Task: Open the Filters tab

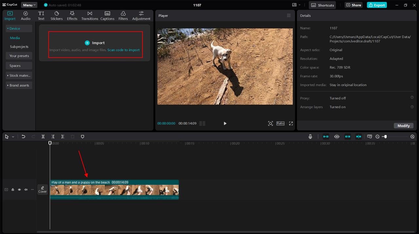Action: coord(123,16)
